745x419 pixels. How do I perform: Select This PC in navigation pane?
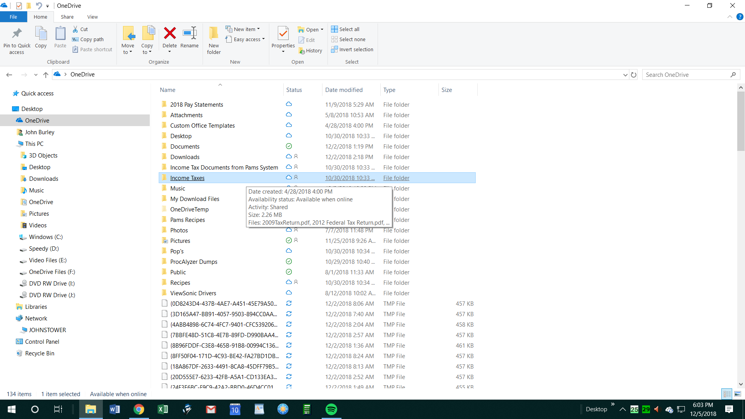tap(34, 144)
